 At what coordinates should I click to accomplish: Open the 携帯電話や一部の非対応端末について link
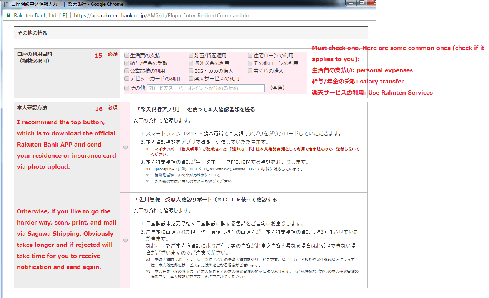coord(187,175)
